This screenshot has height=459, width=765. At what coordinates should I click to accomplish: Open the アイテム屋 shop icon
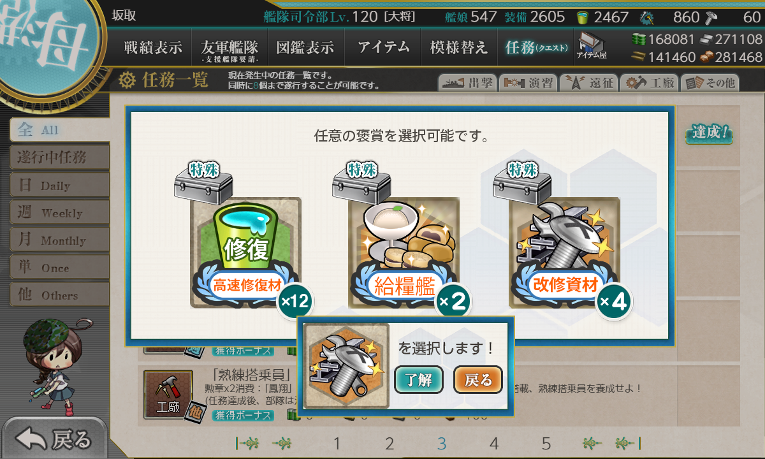click(x=592, y=46)
